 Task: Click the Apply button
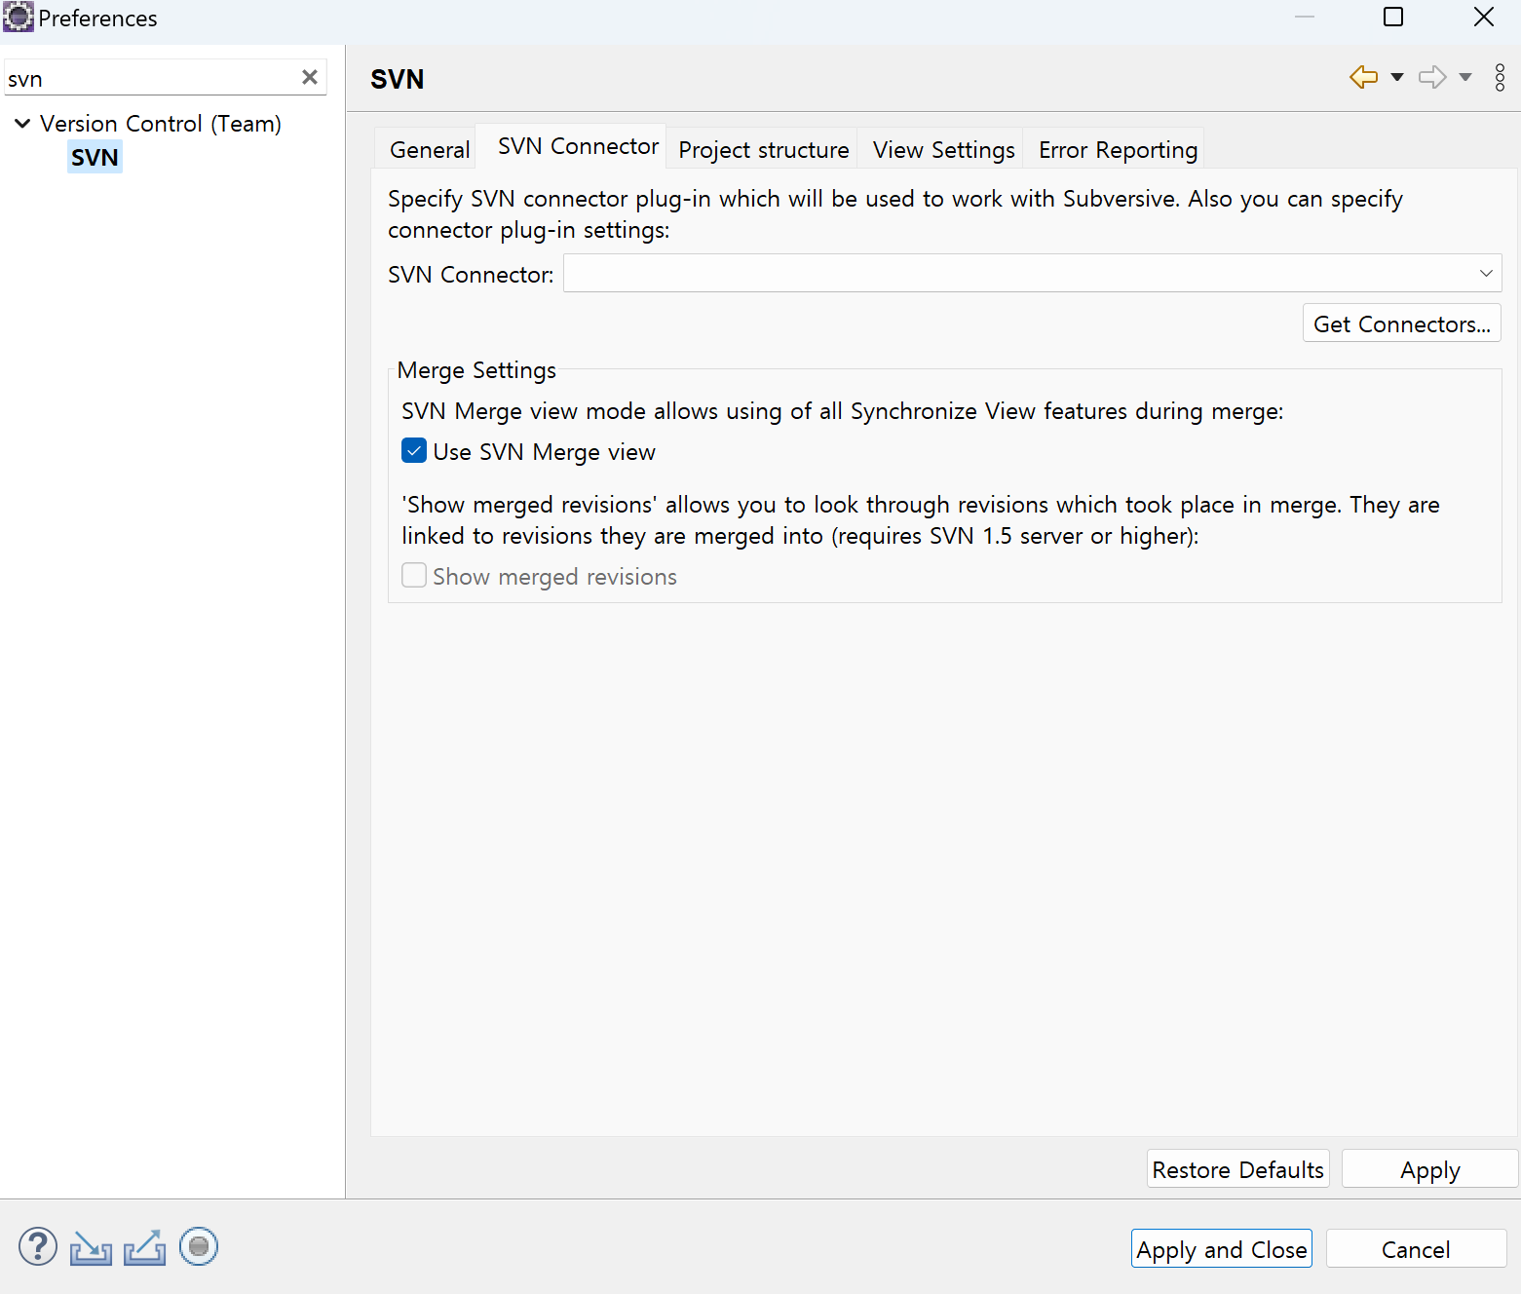point(1430,1169)
